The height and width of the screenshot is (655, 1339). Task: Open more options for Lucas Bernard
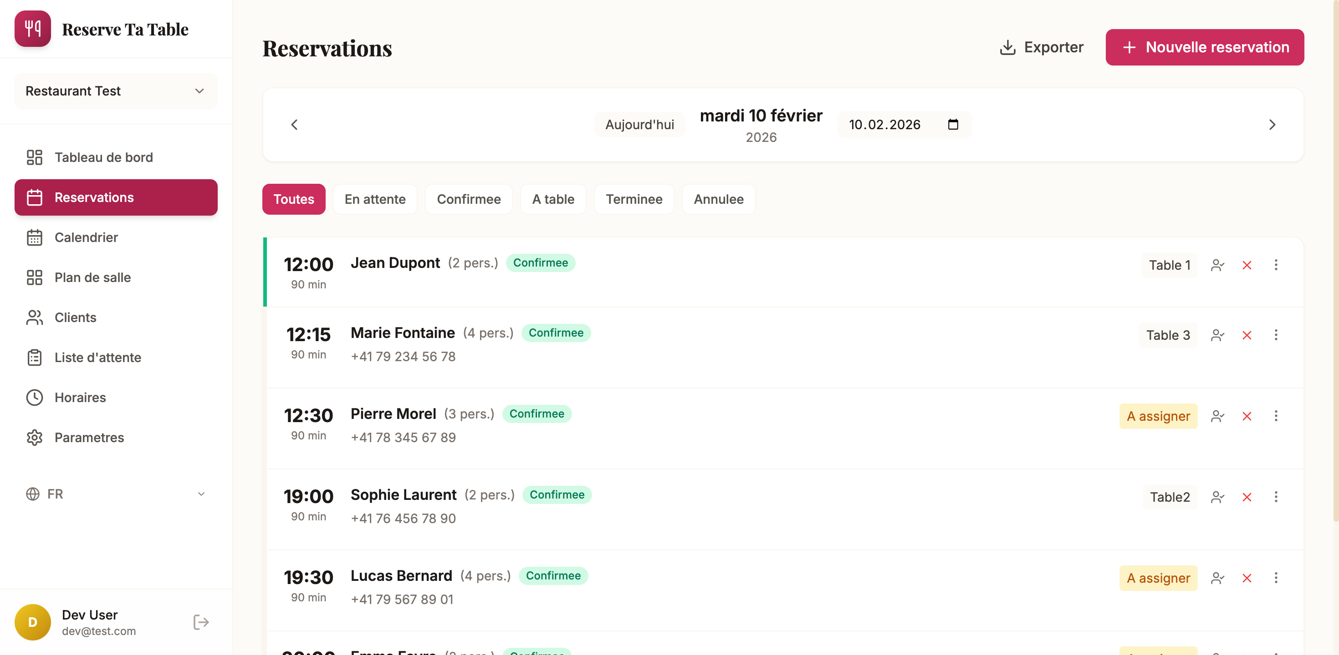point(1276,578)
